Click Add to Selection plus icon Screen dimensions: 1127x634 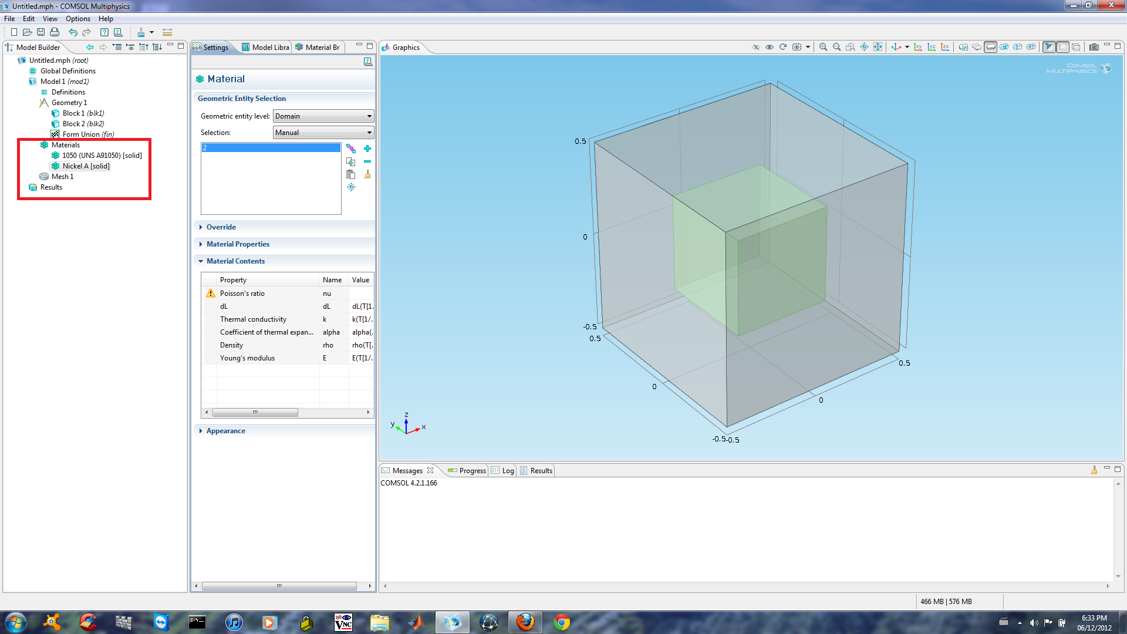(x=367, y=149)
